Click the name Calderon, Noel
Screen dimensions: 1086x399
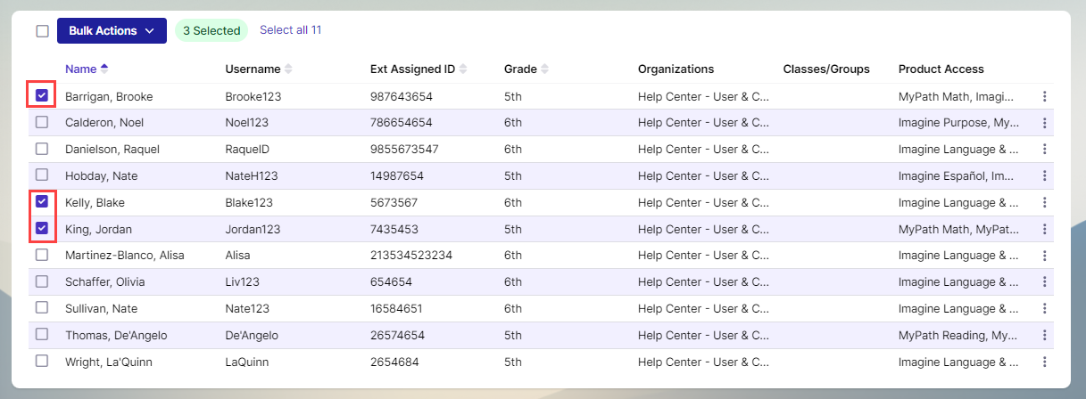[x=104, y=123]
